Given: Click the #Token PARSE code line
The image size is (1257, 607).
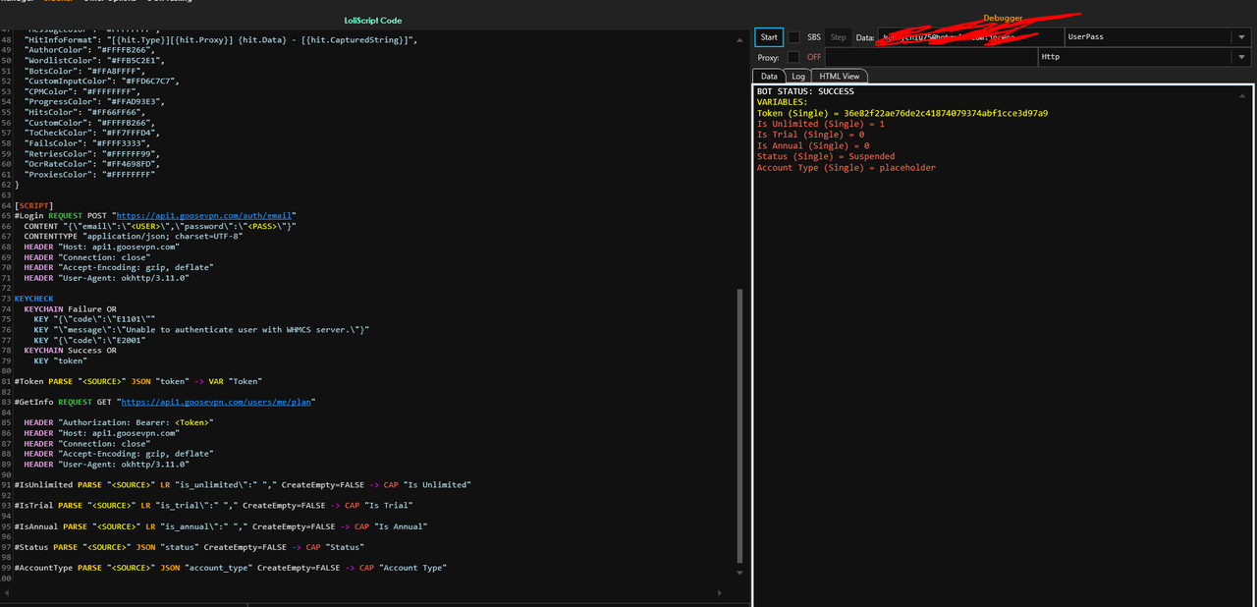Looking at the screenshot, I should pyautogui.click(x=138, y=381).
